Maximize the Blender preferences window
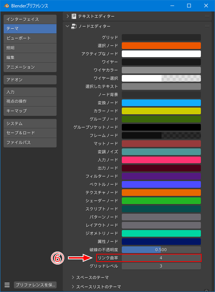 (x=189, y=6)
